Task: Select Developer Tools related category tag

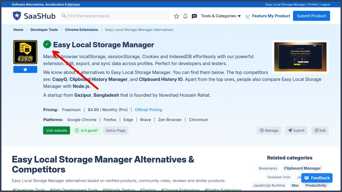Action: pos(279,177)
